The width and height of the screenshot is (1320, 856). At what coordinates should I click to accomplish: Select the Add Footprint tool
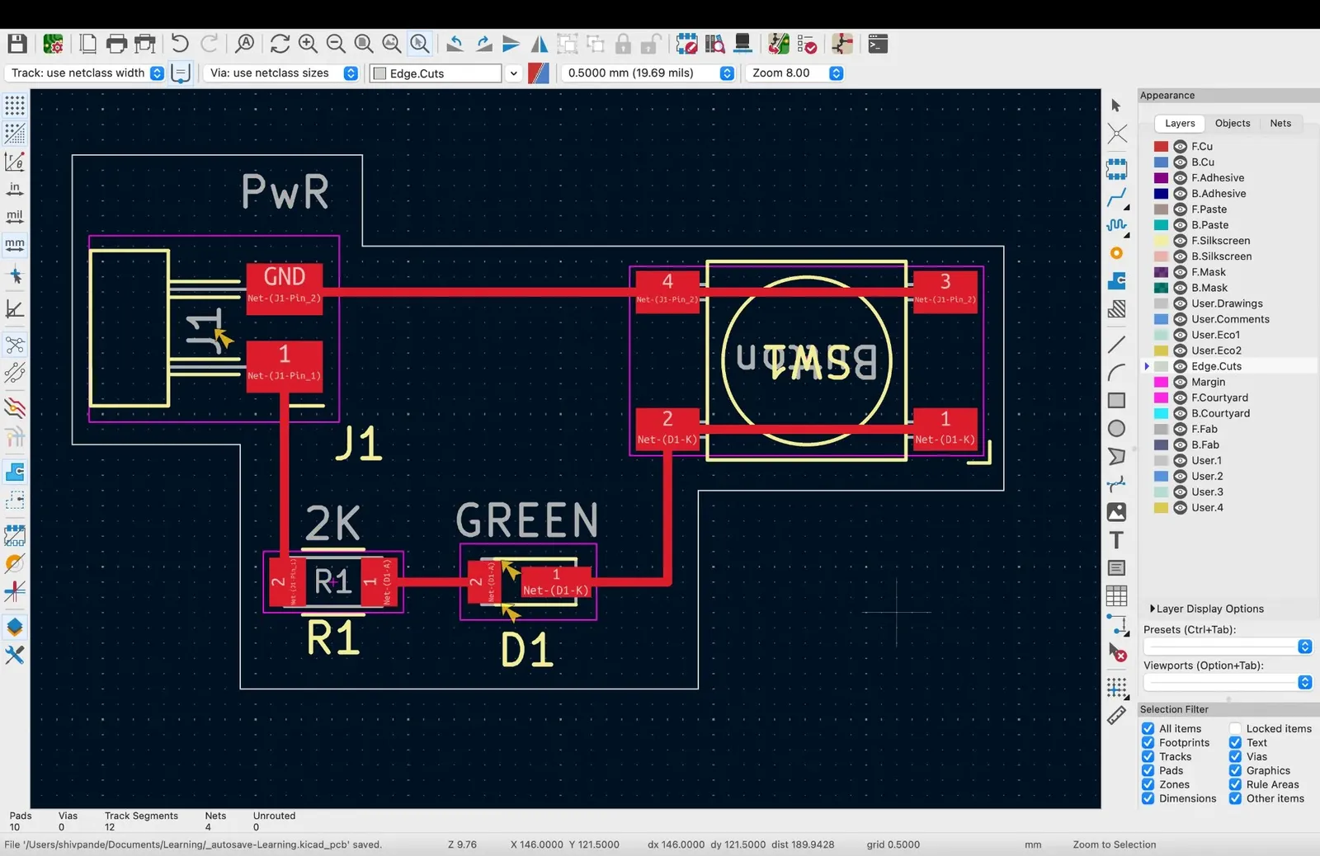1116,169
